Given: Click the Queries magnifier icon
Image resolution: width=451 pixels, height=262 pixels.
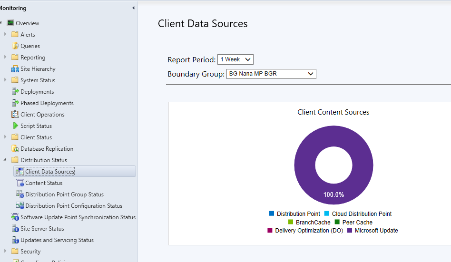Looking at the screenshot, I should [x=15, y=46].
